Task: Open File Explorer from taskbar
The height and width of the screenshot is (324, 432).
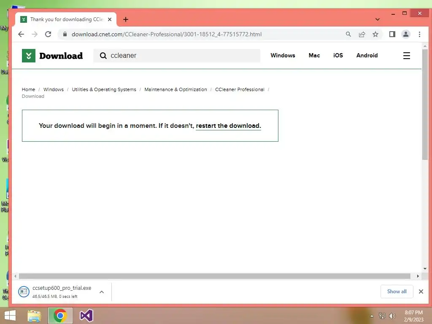Action: 34,316
